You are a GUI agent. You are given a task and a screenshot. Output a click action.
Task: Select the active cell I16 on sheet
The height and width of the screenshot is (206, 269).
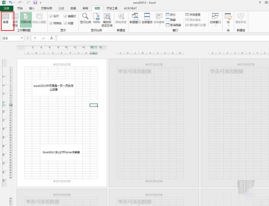click(94, 105)
